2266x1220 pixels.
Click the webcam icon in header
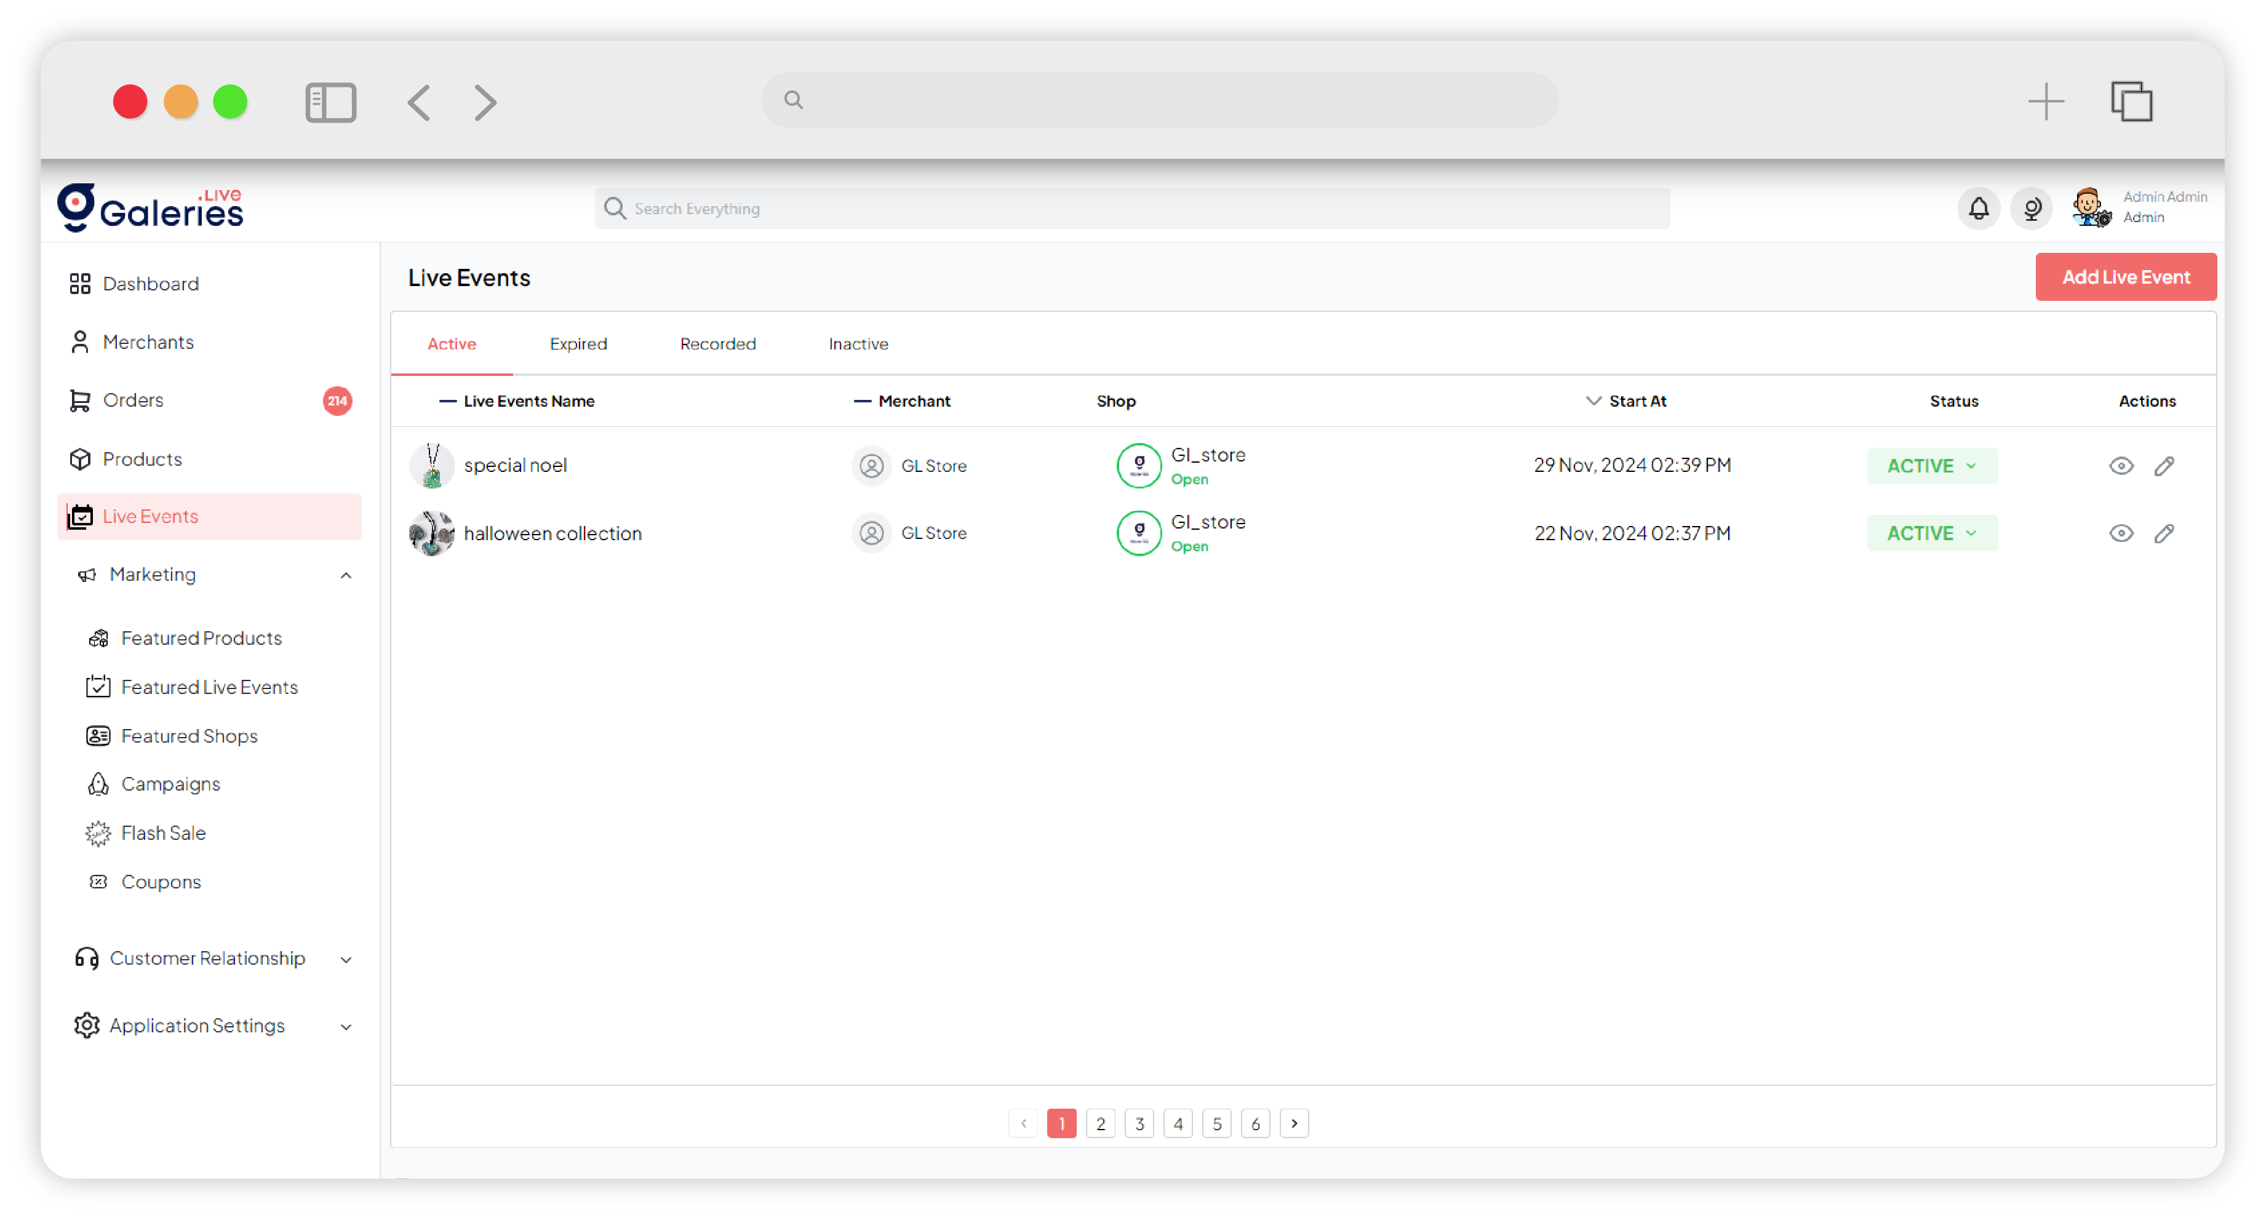pyautogui.click(x=2031, y=209)
